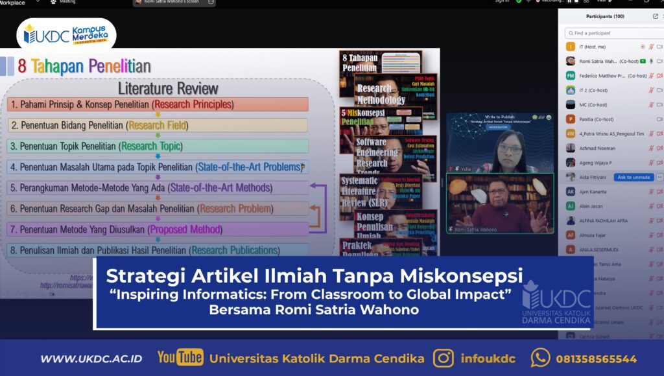
Task: Unmute 4_Putra Wisnu AS microphone
Action: pos(651,134)
